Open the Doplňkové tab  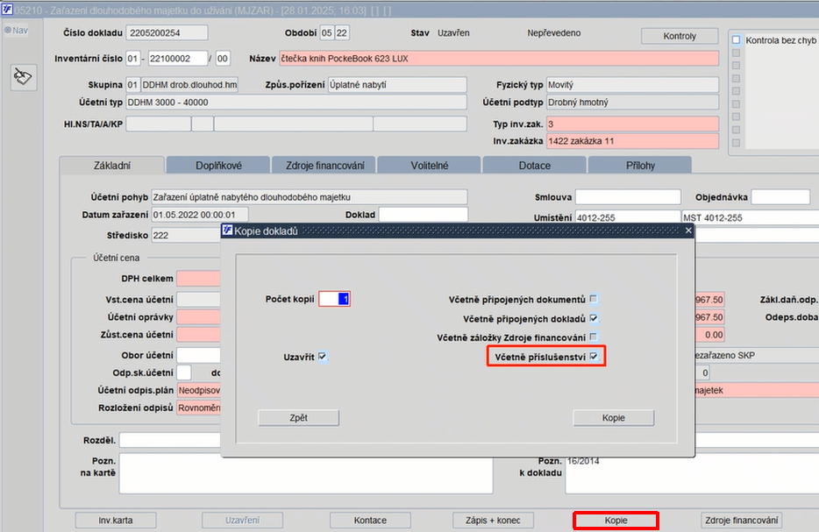point(218,166)
